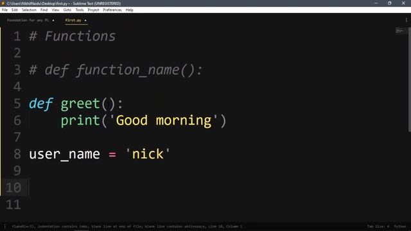The width and height of the screenshot is (411, 231).
Task: Minimize the Sublime Text window
Action: tap(376, 3)
